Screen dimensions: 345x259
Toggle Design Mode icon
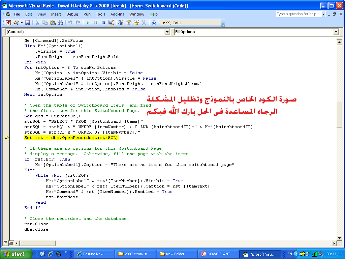[111, 23]
